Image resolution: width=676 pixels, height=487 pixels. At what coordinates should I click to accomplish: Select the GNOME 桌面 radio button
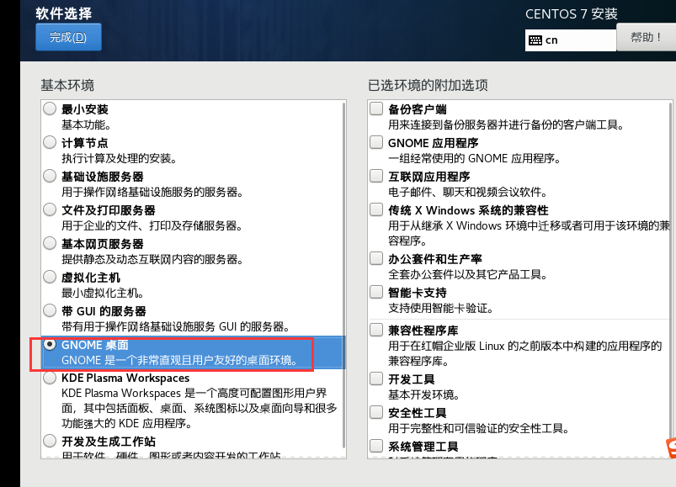pos(50,345)
